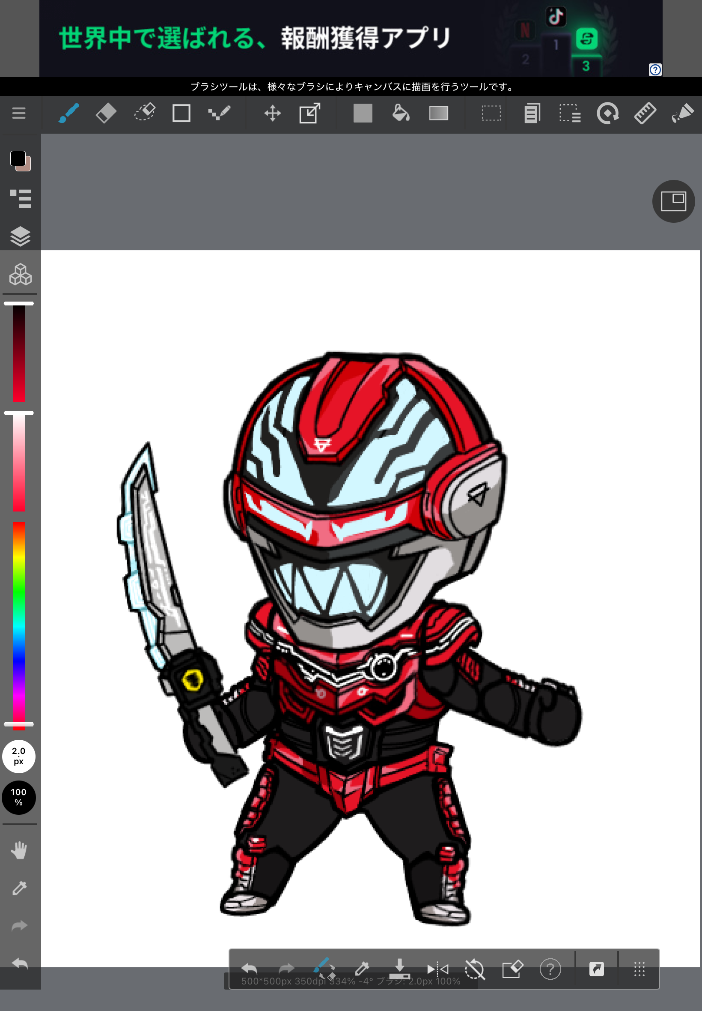This screenshot has width=702, height=1011.
Task: Select the Gradient tool
Action: (438, 114)
